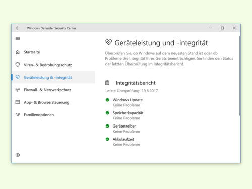The height and width of the screenshot is (189, 252).
Task: Click the family icon beside Familienoptionen
Action: click(x=18, y=115)
